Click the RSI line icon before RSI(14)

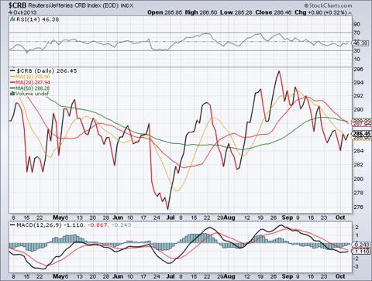(12, 19)
